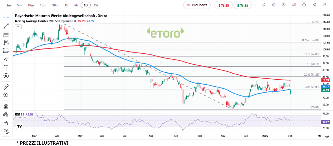Open the time axis settings gear
The height and width of the screenshot is (146, 333).
327,136
